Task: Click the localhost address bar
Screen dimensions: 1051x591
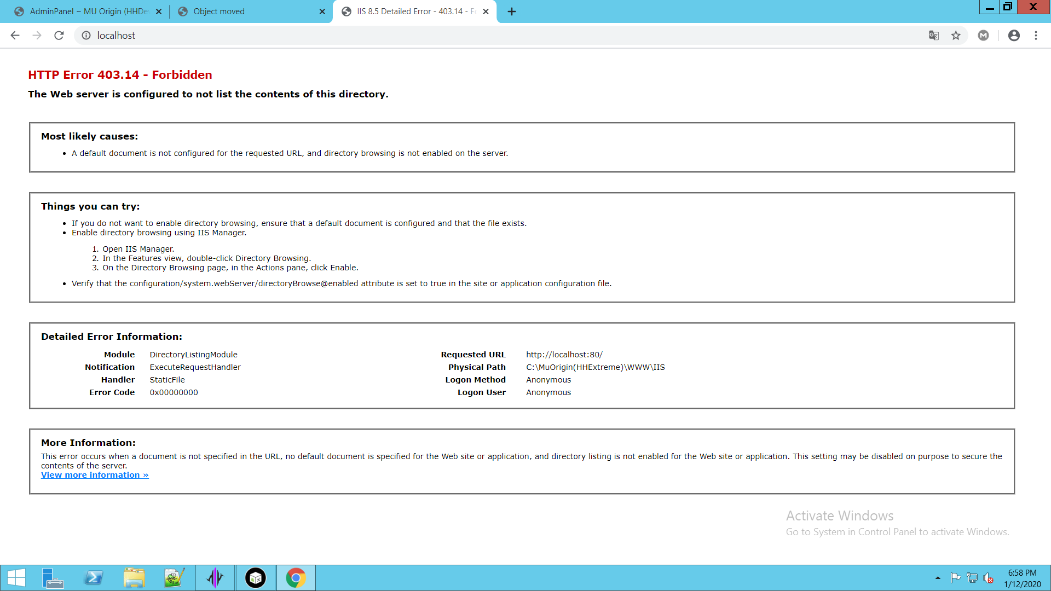Action: click(493, 36)
